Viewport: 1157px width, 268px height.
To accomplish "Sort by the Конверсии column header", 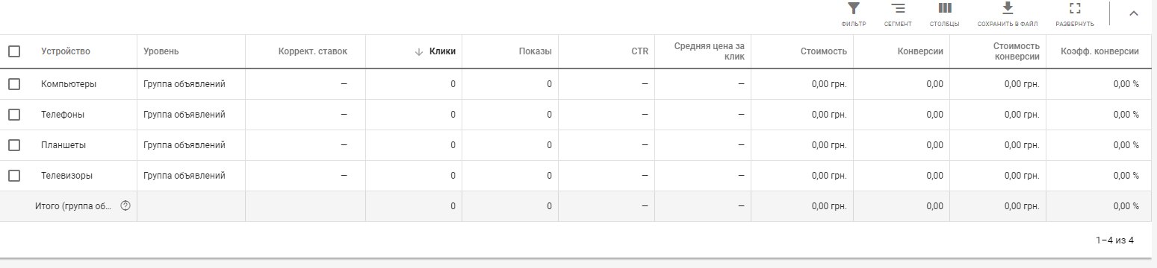I will (920, 51).
